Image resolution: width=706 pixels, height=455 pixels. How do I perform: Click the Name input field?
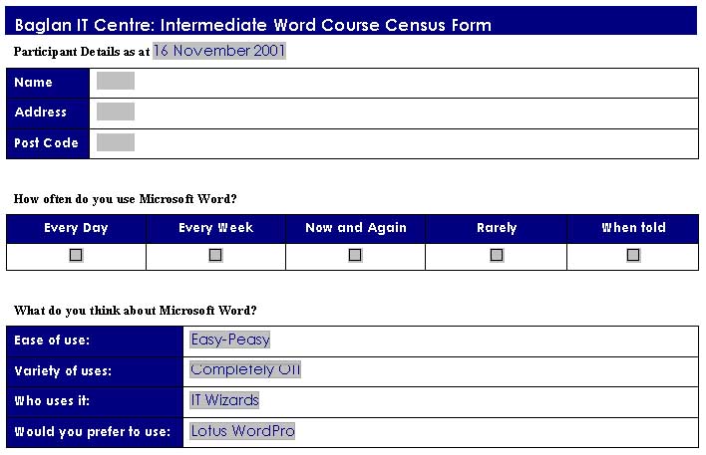pos(116,81)
